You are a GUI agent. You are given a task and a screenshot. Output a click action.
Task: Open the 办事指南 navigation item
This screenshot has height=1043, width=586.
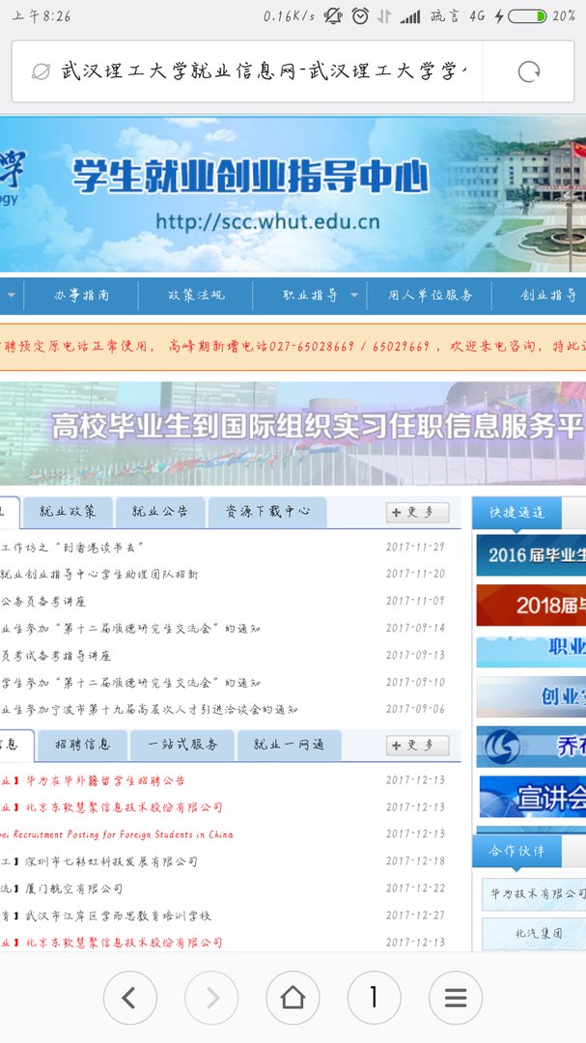coord(81,296)
